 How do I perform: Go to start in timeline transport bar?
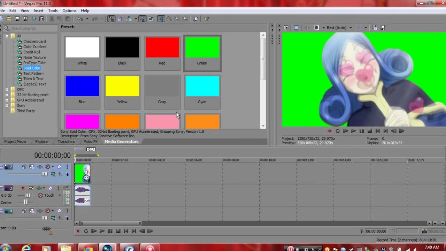126,231
